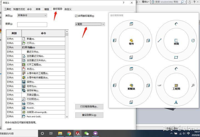Click the Pack and Go icon
This screenshot has width=200, height=137.
coord(24,116)
